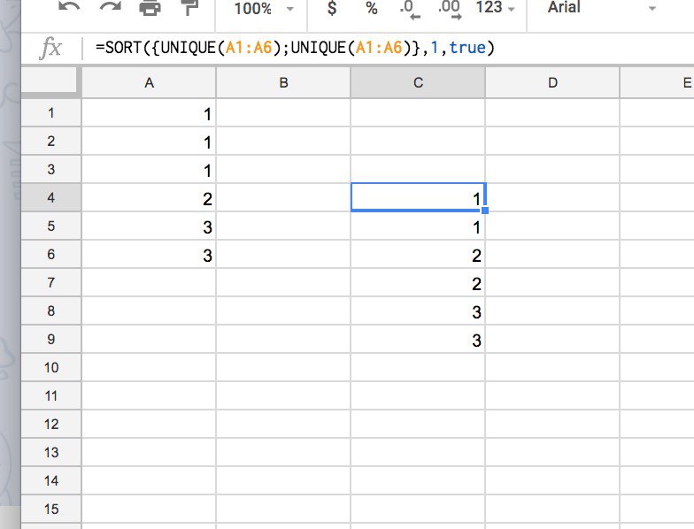Image resolution: width=694 pixels, height=529 pixels.
Task: Increase decimal places icon
Action: (450, 10)
